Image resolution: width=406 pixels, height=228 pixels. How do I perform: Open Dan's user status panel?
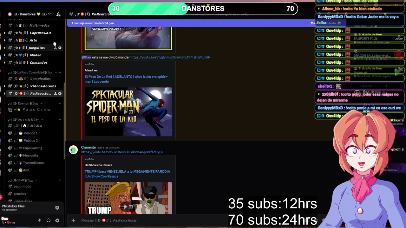click(17, 220)
